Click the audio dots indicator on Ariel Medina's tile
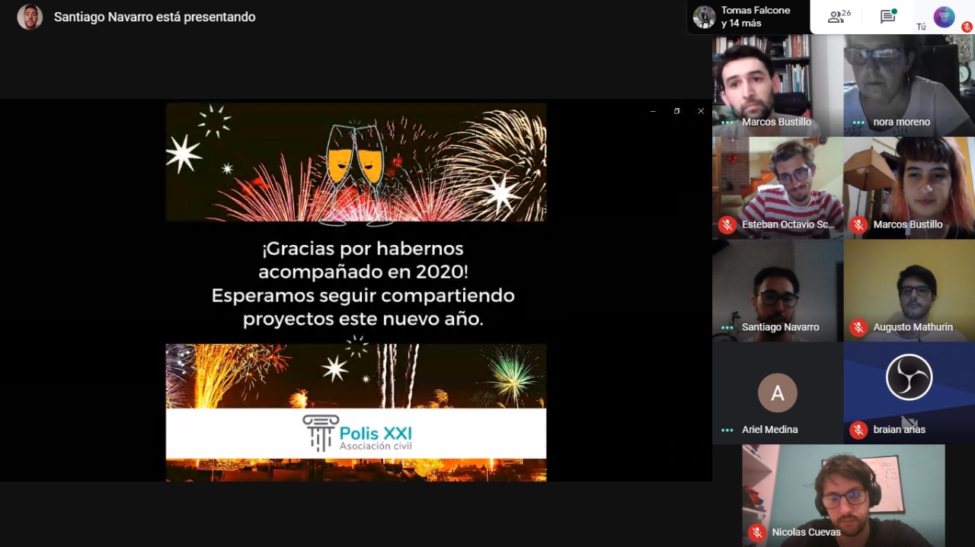975x547 pixels. pos(727,431)
